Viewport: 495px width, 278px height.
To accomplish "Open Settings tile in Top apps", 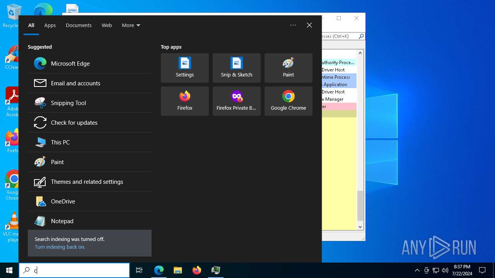I will tap(185, 68).
